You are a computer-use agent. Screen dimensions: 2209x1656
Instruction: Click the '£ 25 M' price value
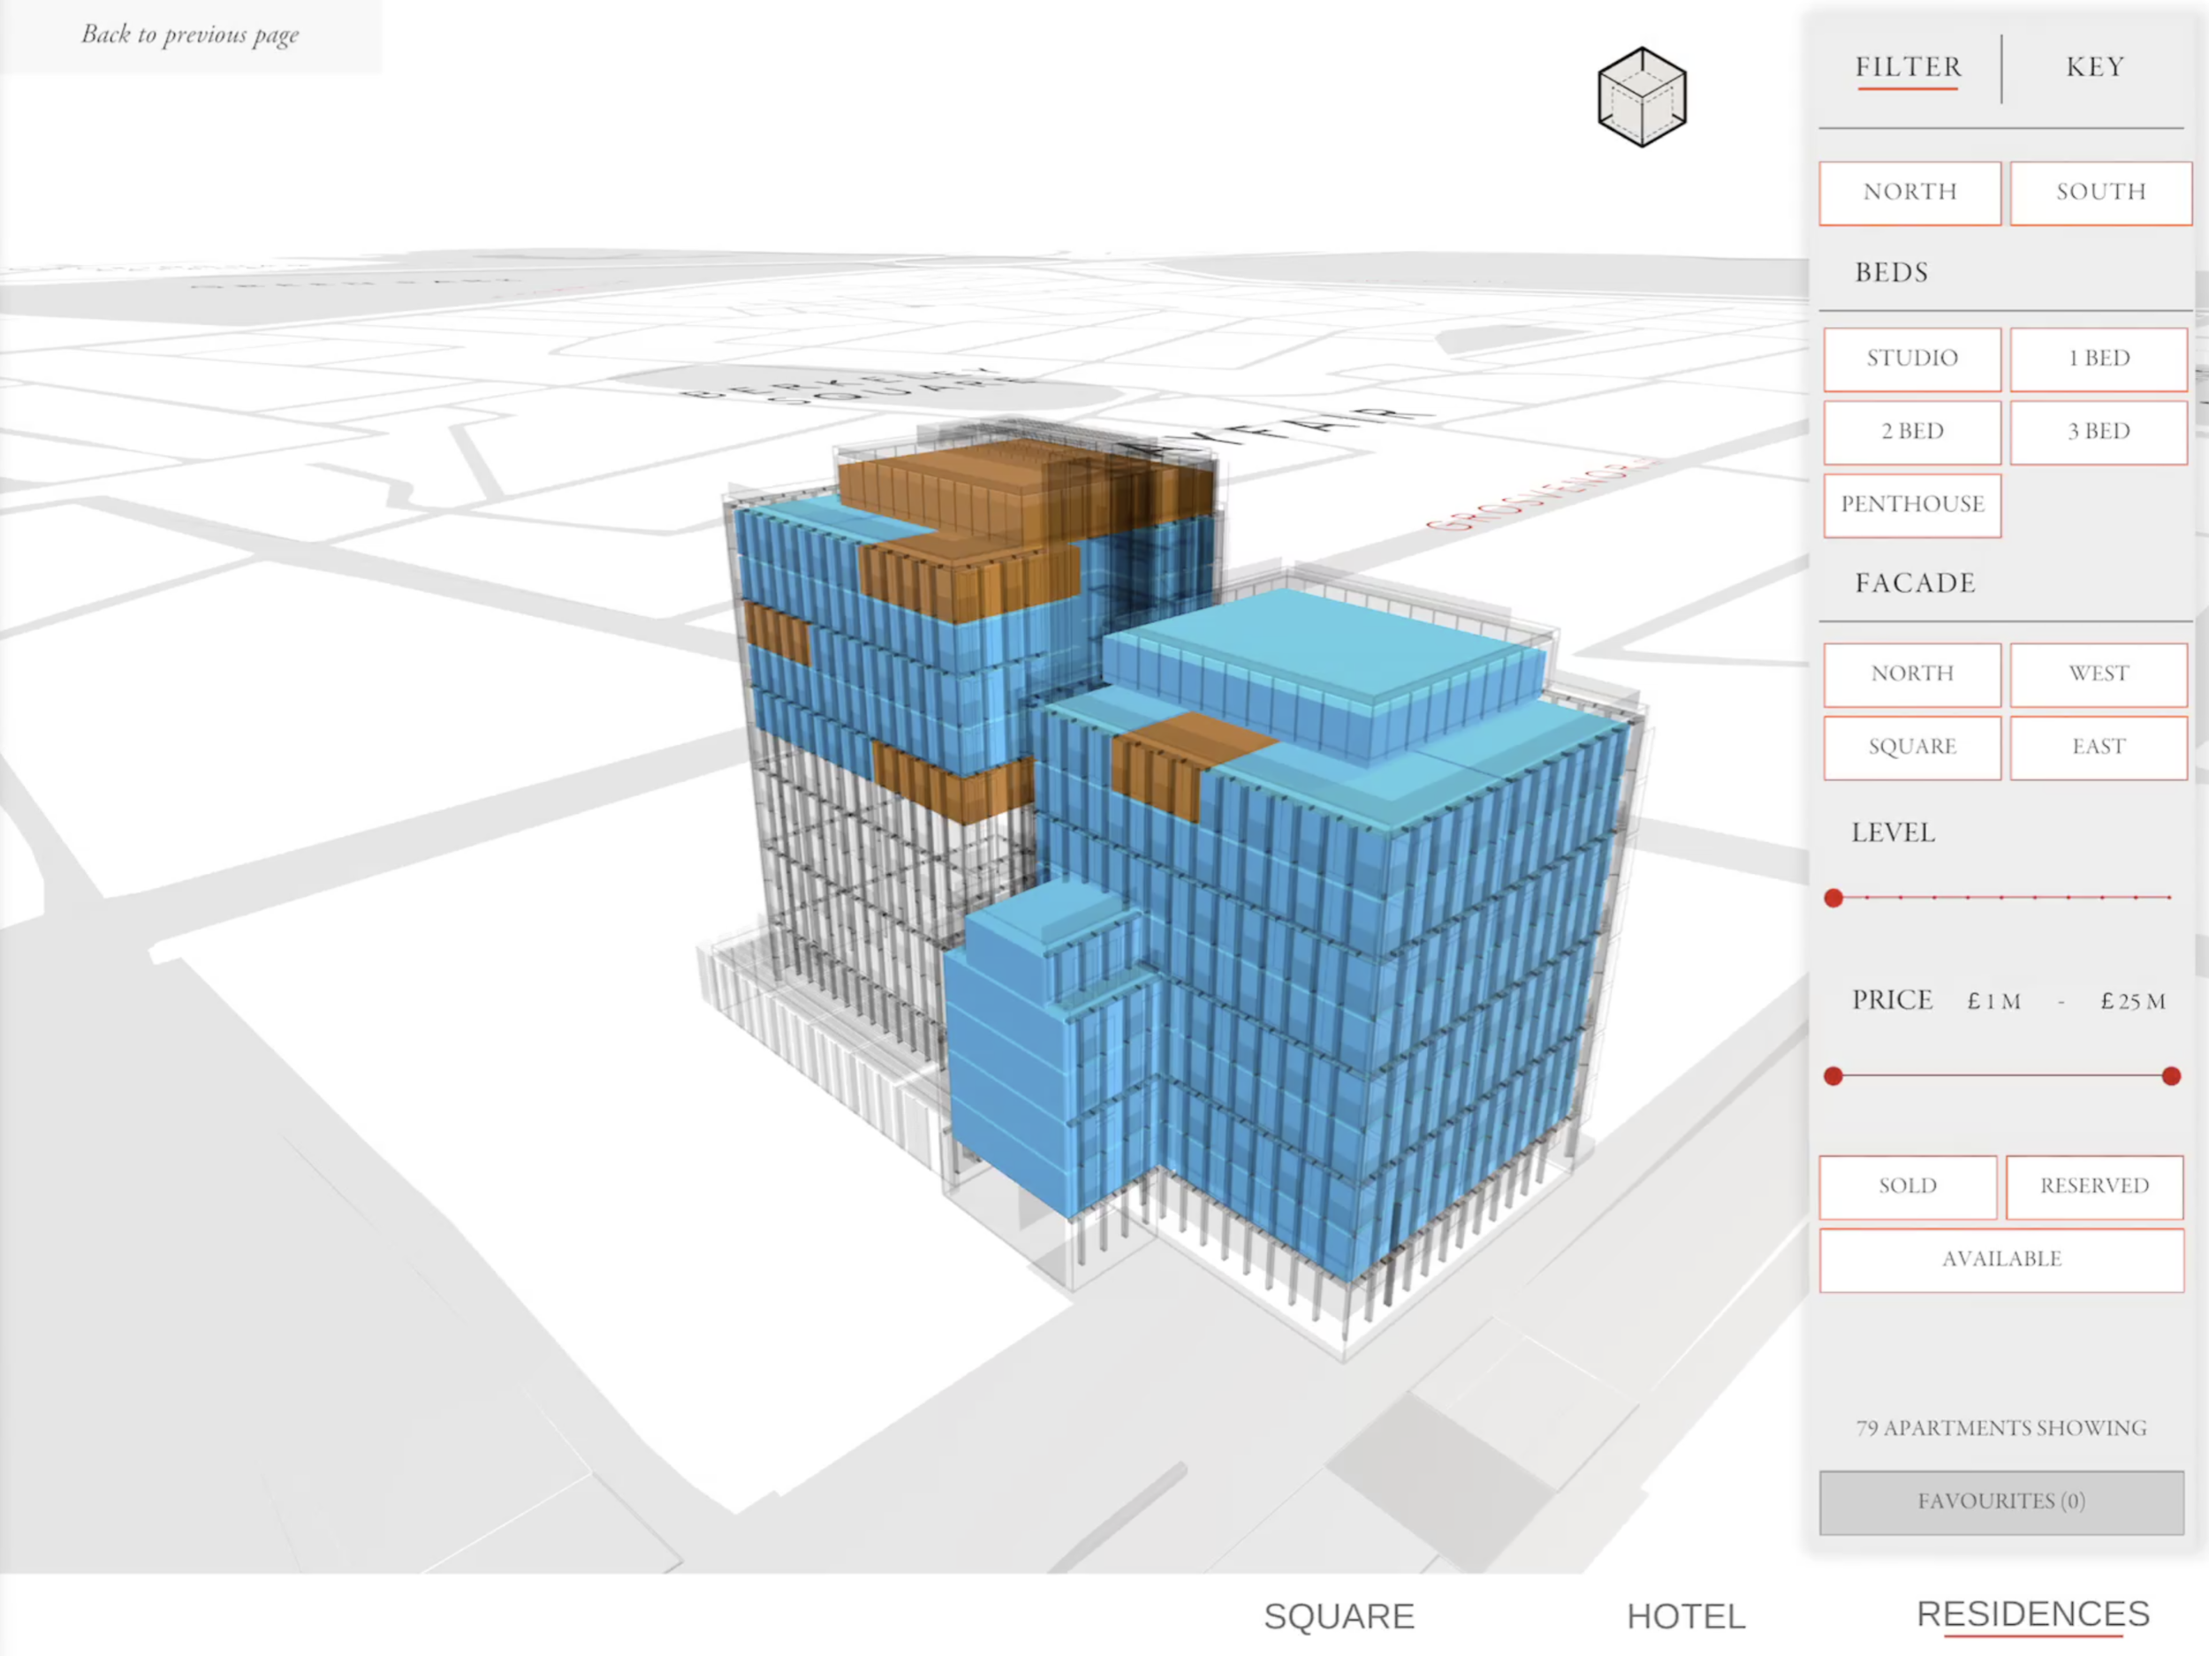[x=2133, y=1001]
